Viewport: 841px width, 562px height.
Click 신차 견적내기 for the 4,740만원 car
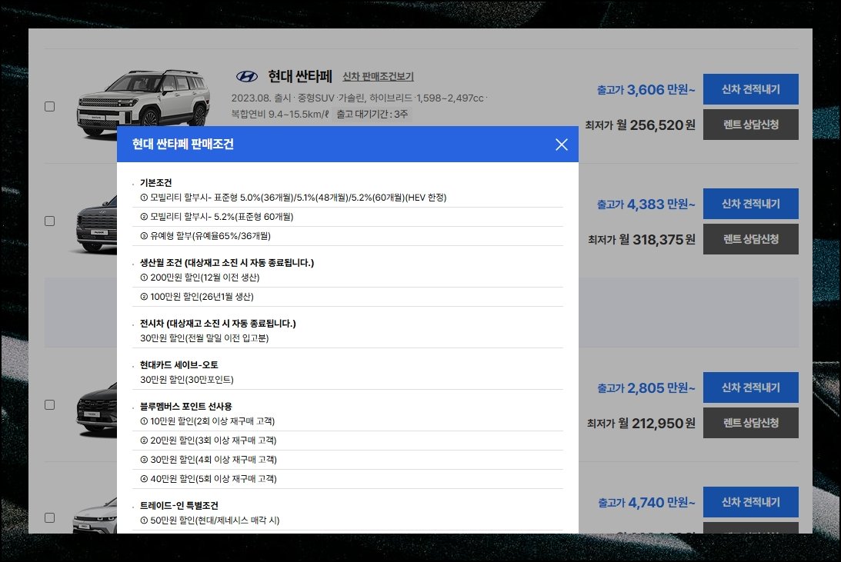(x=750, y=502)
